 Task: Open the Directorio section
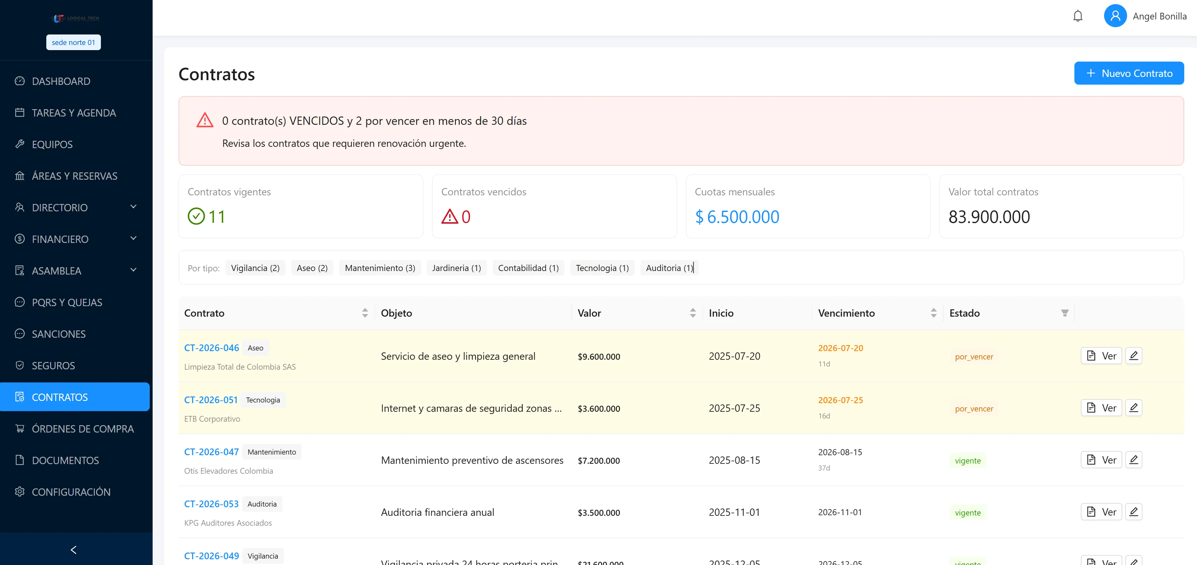coord(75,208)
